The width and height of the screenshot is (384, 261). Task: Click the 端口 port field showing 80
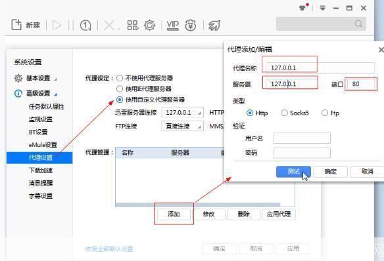tap(362, 84)
